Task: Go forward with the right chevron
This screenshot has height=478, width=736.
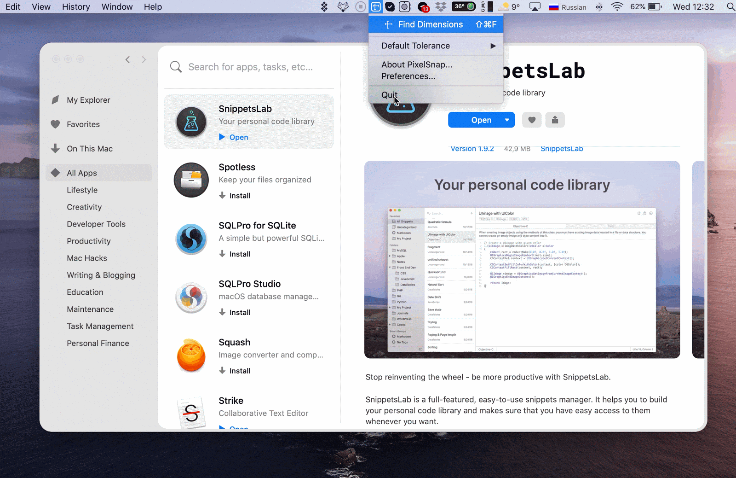Action: pyautogui.click(x=144, y=59)
